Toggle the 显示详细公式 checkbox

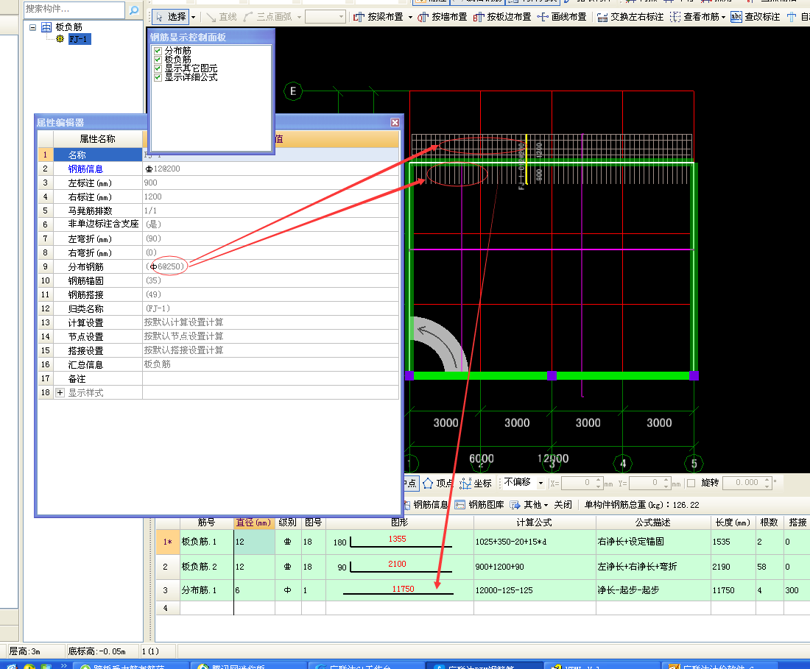[x=158, y=77]
